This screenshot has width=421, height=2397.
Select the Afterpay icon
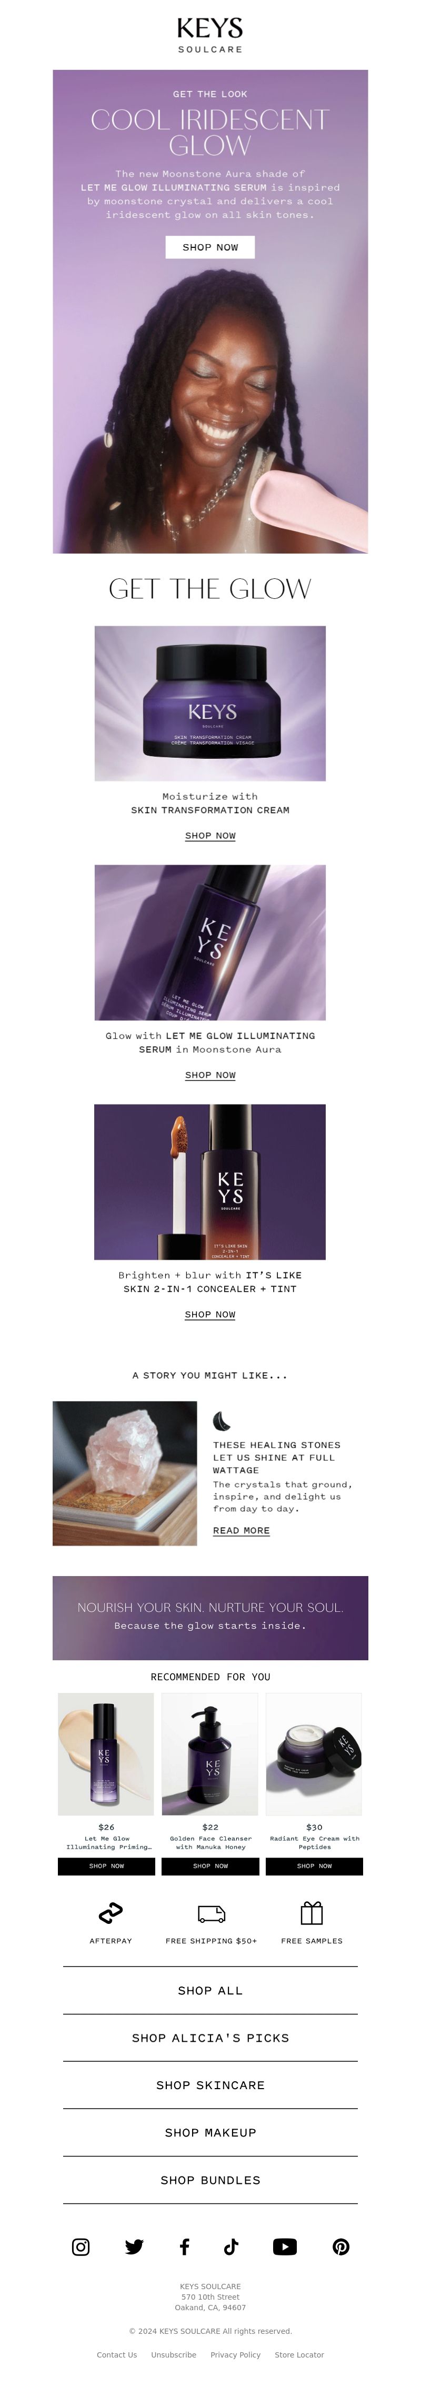click(111, 1912)
